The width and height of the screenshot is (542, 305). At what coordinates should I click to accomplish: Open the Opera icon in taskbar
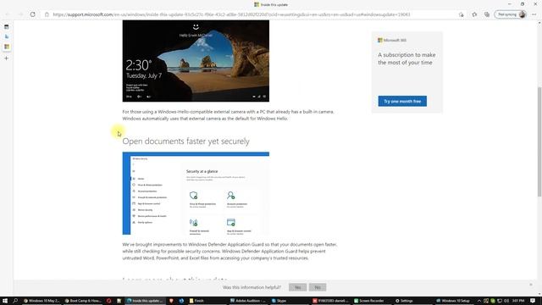click(x=109, y=301)
